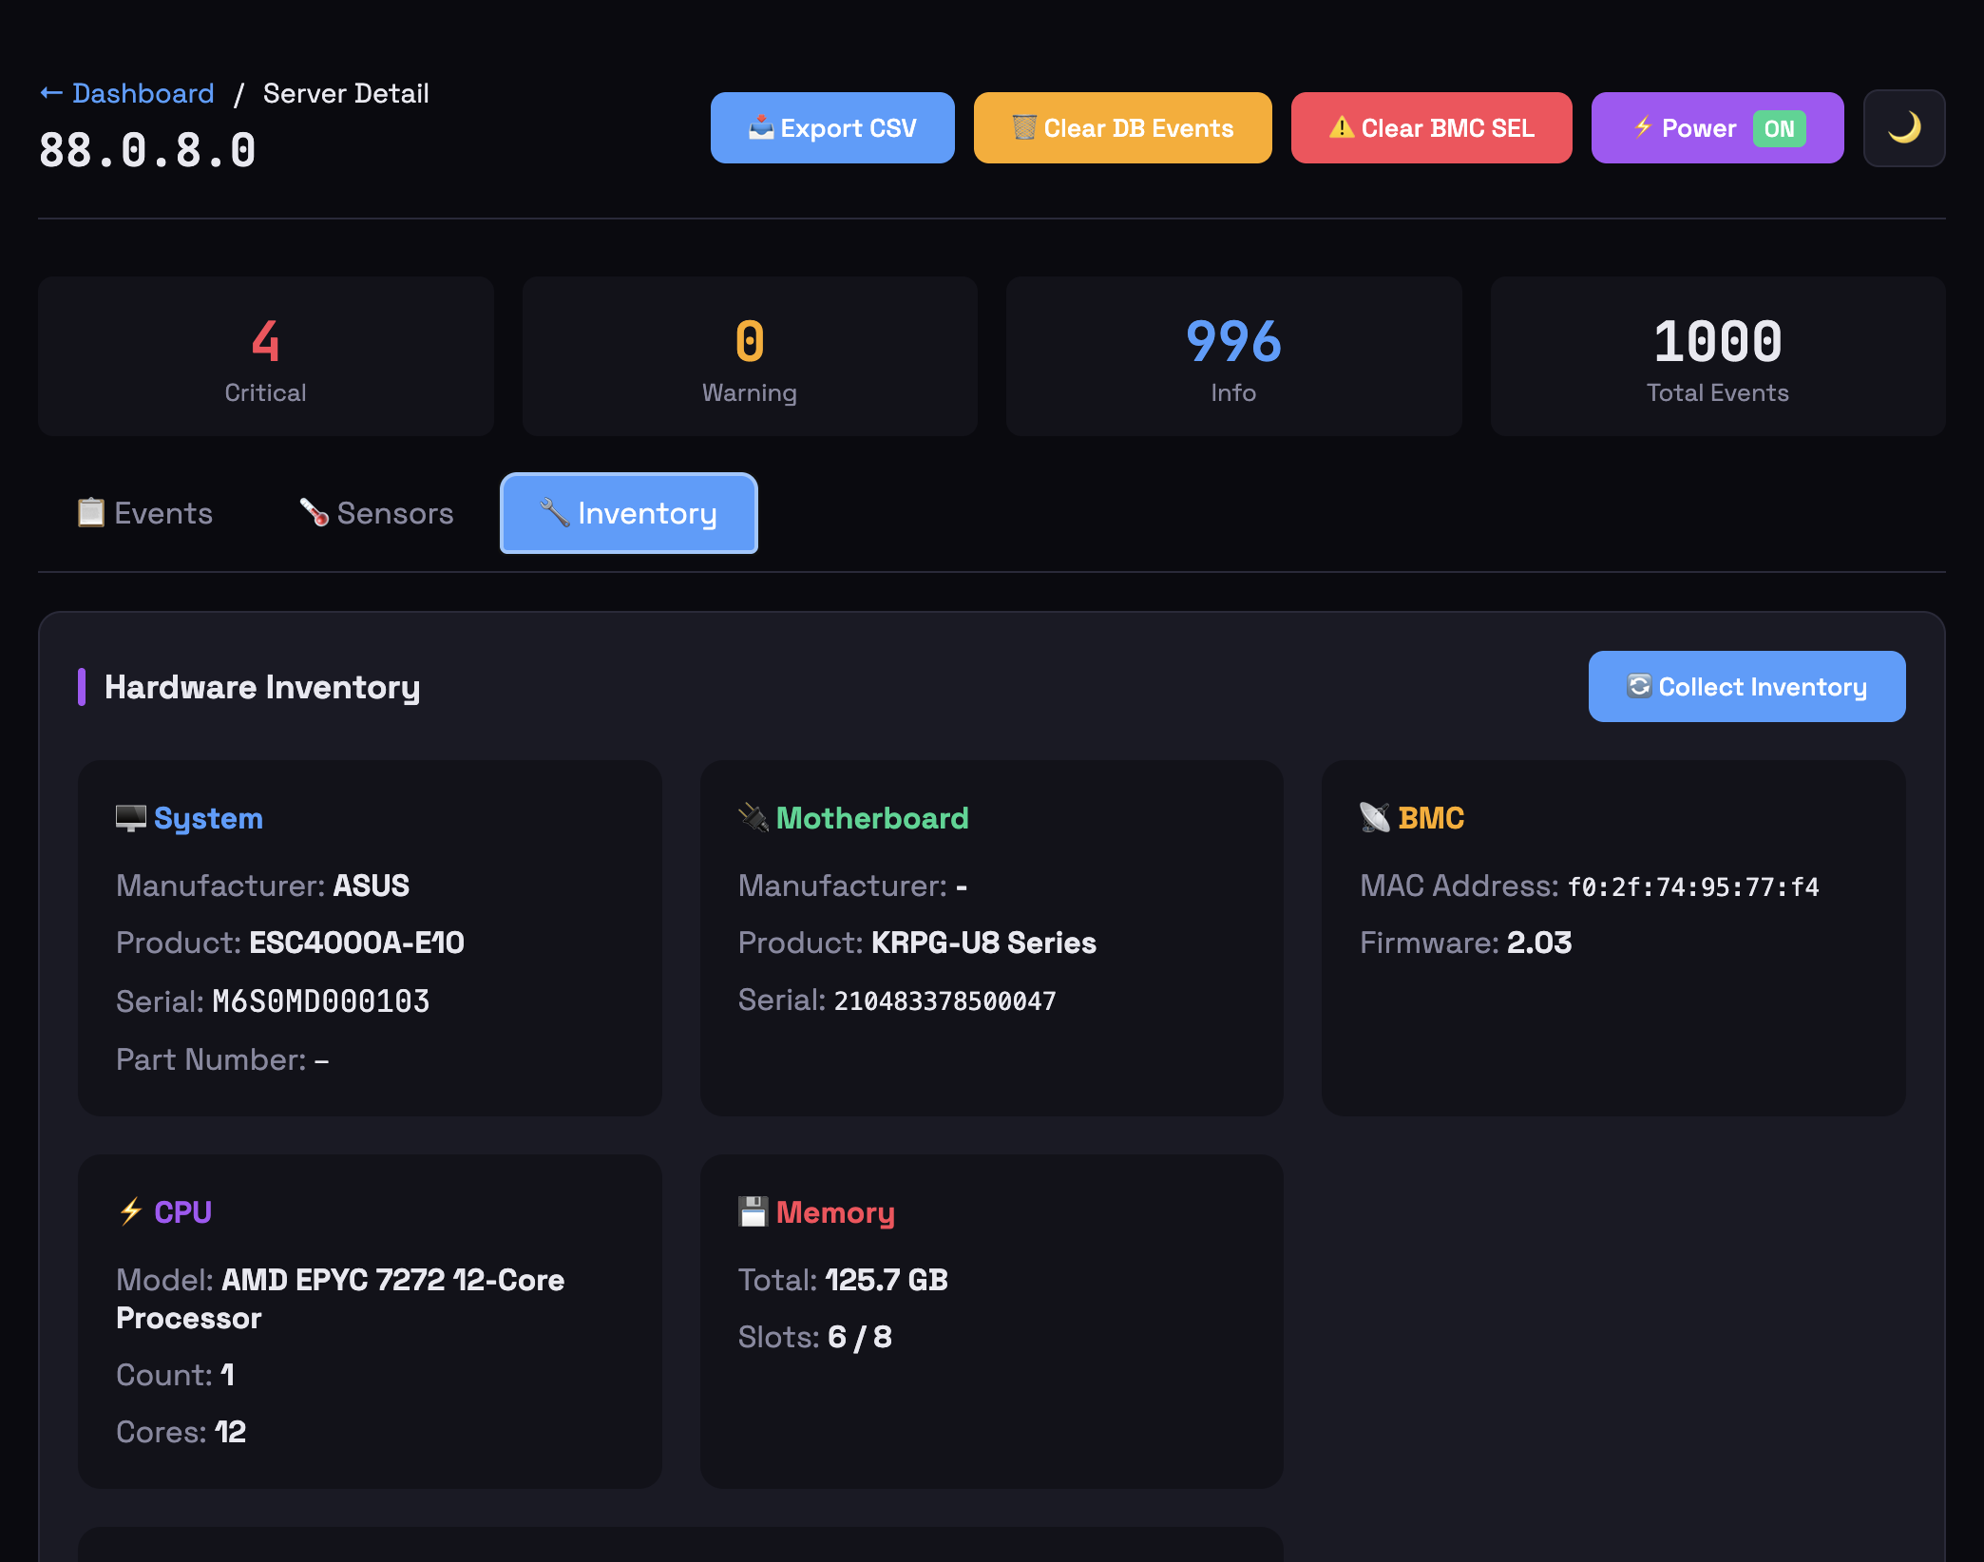This screenshot has width=1984, height=1562.
Task: Click the green ON power status badge
Action: [x=1779, y=128]
